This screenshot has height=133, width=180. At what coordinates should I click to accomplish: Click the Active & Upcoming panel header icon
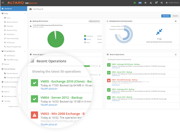31,54
